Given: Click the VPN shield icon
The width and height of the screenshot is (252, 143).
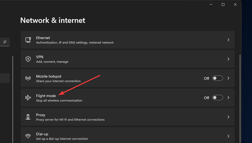Looking at the screenshot, I should pos(28,59).
